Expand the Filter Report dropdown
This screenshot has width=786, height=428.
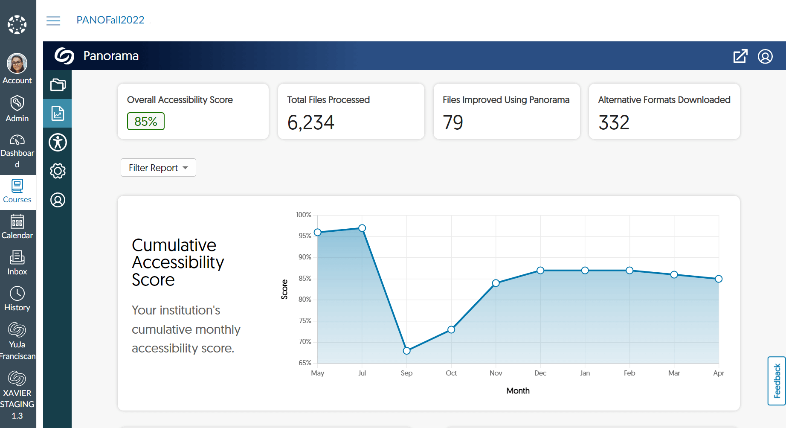pyautogui.click(x=158, y=168)
